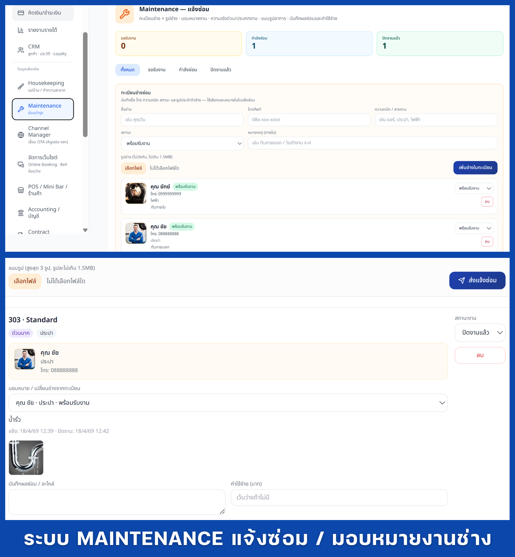Select the รอรับงาน filter tab
The width and height of the screenshot is (515, 557).
[x=157, y=70]
